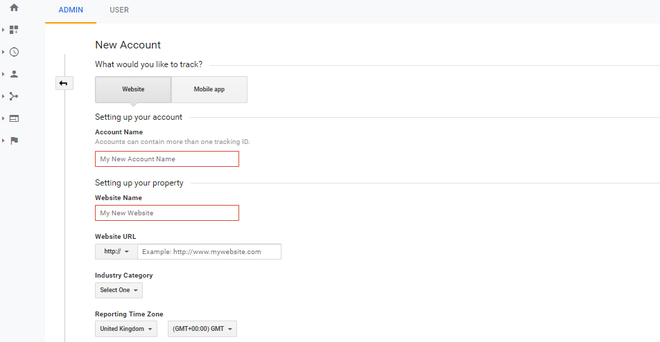Focus the Account Name input field
This screenshot has height=342, width=660.
(x=167, y=159)
